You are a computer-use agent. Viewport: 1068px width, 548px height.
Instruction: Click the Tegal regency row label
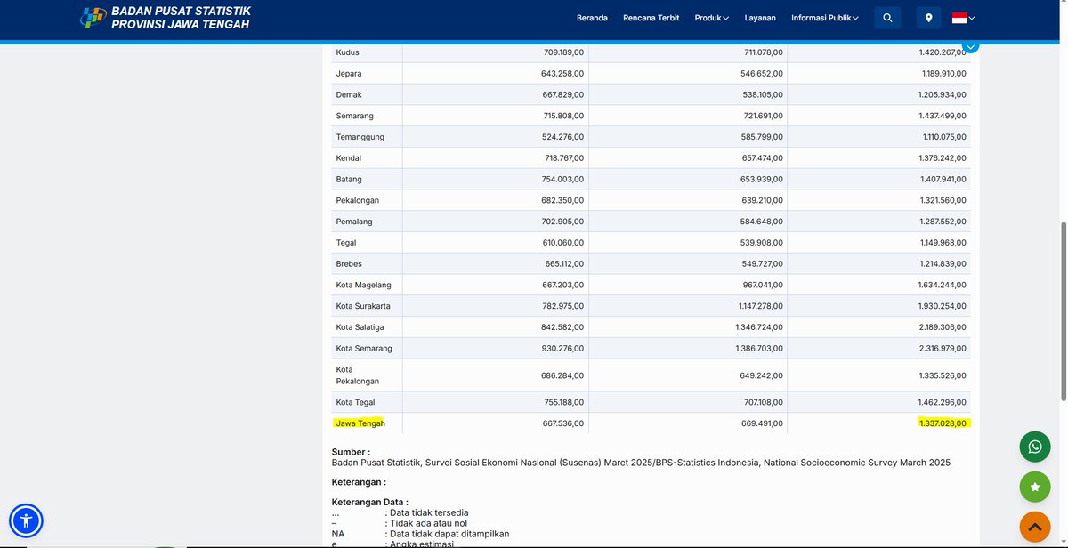click(346, 243)
